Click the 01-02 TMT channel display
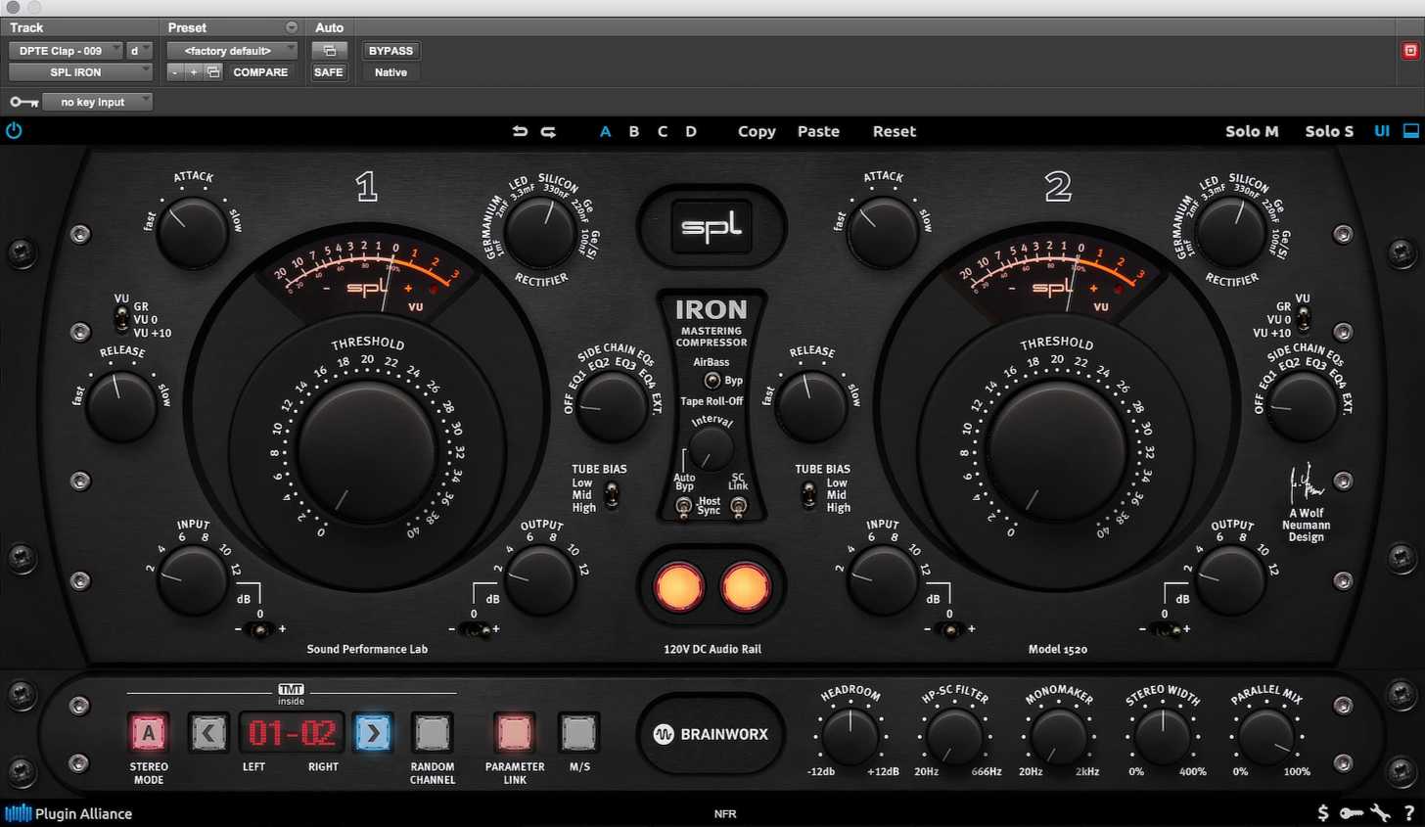1425x827 pixels. coord(292,732)
